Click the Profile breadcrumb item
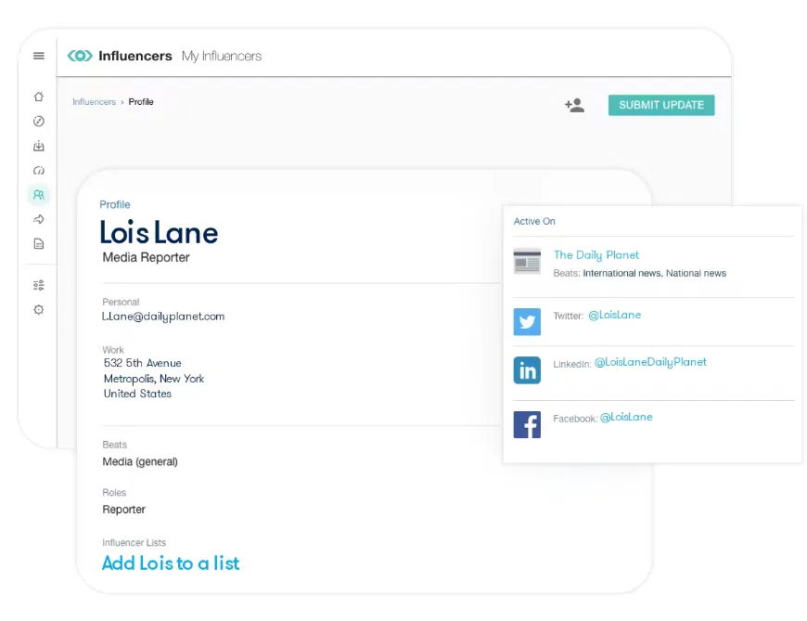This screenshot has width=807, height=621. point(141,102)
